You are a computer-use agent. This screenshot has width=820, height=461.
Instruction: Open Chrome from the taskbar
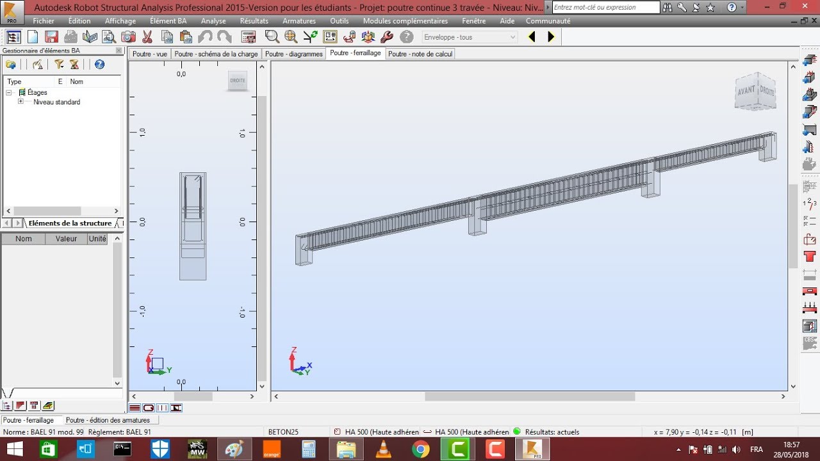(420, 449)
